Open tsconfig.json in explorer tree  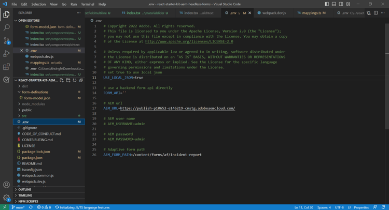tap(49, 170)
